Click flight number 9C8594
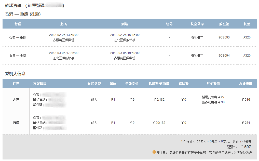Image resolution: width=259 pixels, height=161 pixels. pyautogui.click(x=224, y=56)
